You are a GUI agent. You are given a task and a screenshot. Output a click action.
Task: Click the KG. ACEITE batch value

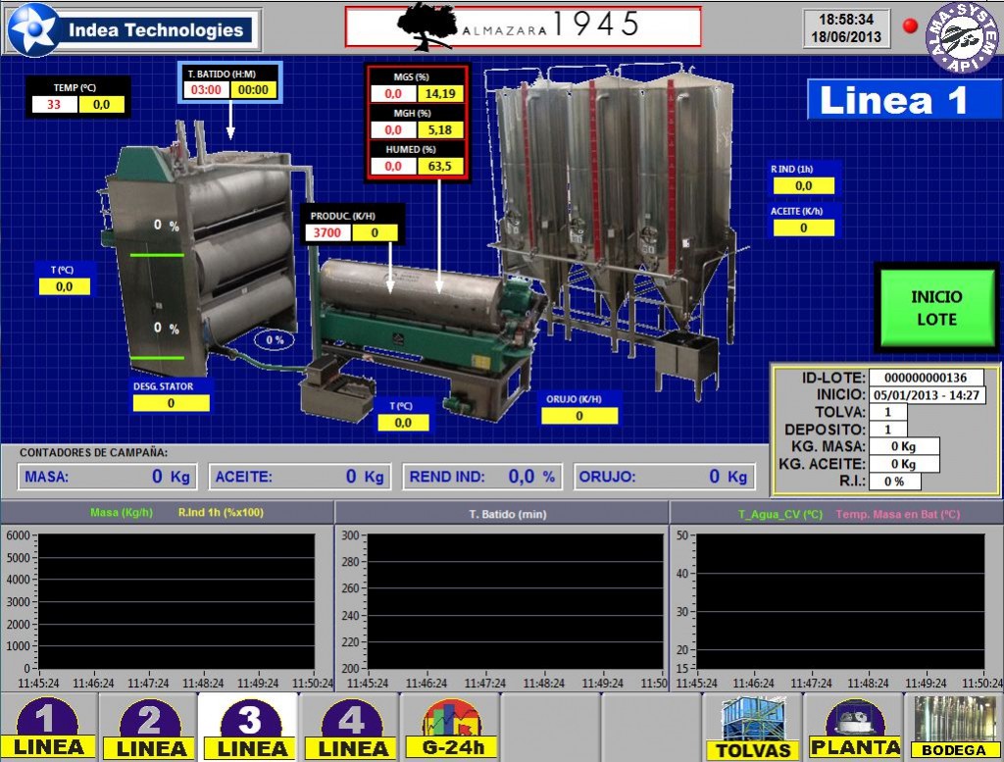tap(903, 464)
